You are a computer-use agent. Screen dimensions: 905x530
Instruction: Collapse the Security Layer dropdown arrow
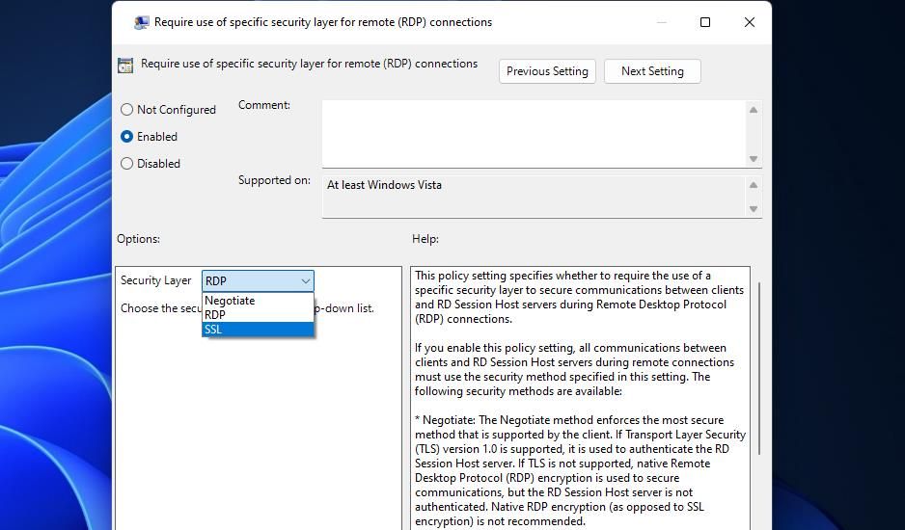point(305,281)
